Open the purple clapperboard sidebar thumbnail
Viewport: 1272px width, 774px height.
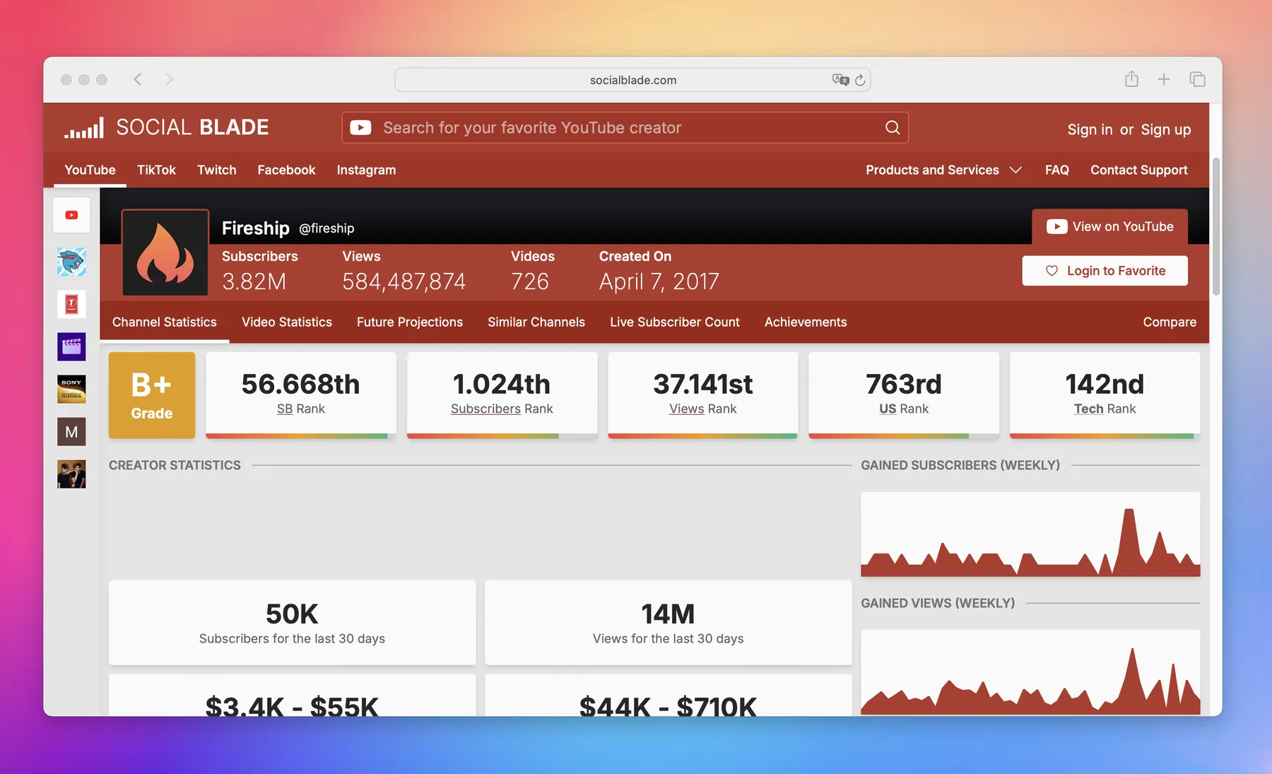71,347
